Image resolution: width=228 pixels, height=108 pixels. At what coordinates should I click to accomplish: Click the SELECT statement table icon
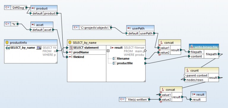click(x=71, y=48)
